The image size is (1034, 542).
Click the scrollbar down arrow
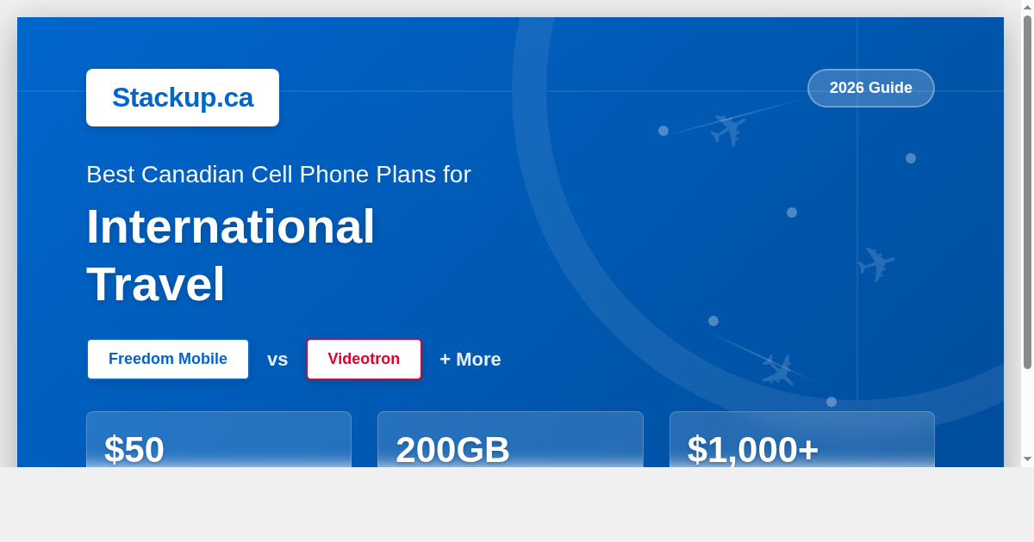point(1027,459)
